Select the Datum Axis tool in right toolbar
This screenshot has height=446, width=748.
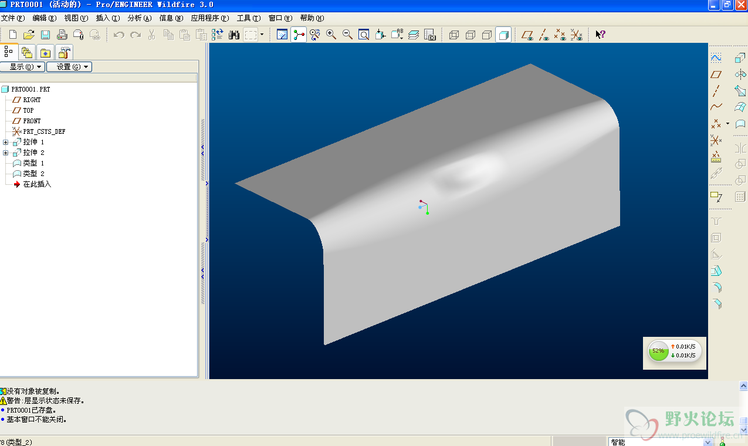716,91
